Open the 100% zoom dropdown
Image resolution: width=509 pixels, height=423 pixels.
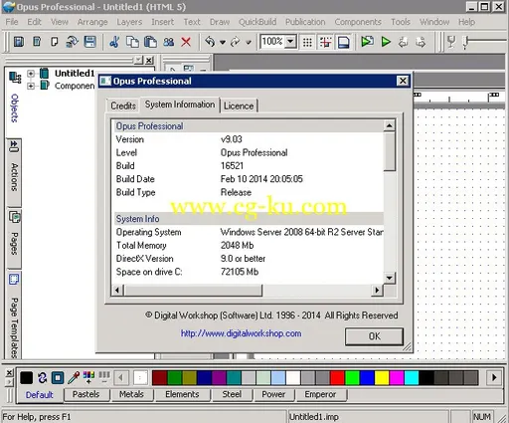tap(290, 42)
